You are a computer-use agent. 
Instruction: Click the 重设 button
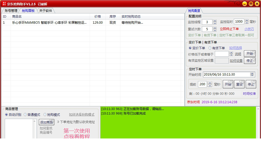pyautogui.click(x=239, y=85)
